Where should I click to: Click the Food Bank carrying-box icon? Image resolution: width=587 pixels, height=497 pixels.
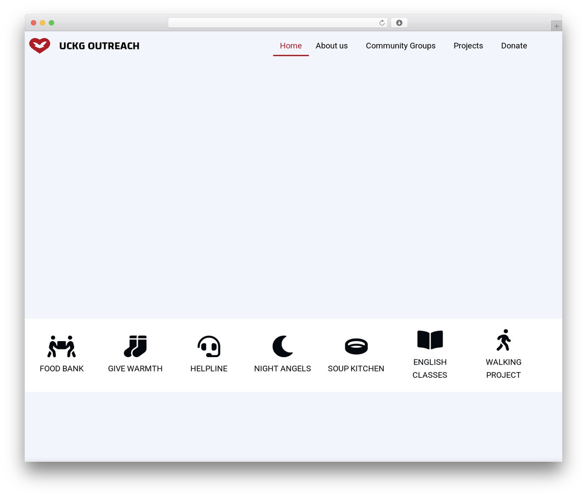click(62, 346)
